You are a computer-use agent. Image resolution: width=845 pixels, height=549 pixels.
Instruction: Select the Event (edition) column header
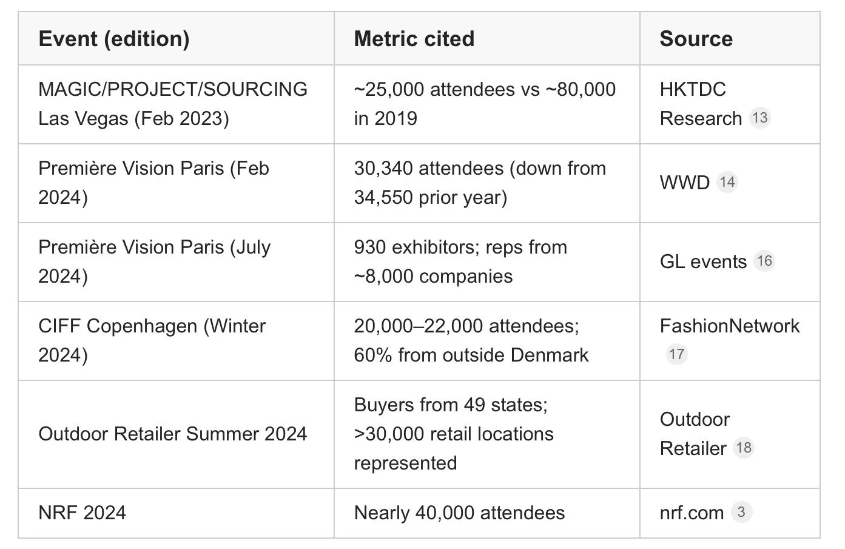176,39
